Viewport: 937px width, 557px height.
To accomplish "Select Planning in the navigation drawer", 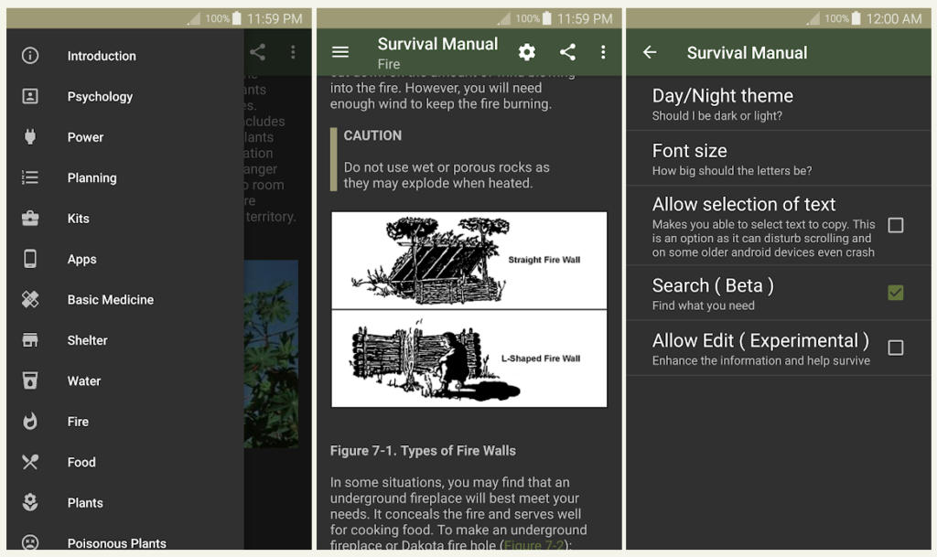I will click(x=92, y=178).
